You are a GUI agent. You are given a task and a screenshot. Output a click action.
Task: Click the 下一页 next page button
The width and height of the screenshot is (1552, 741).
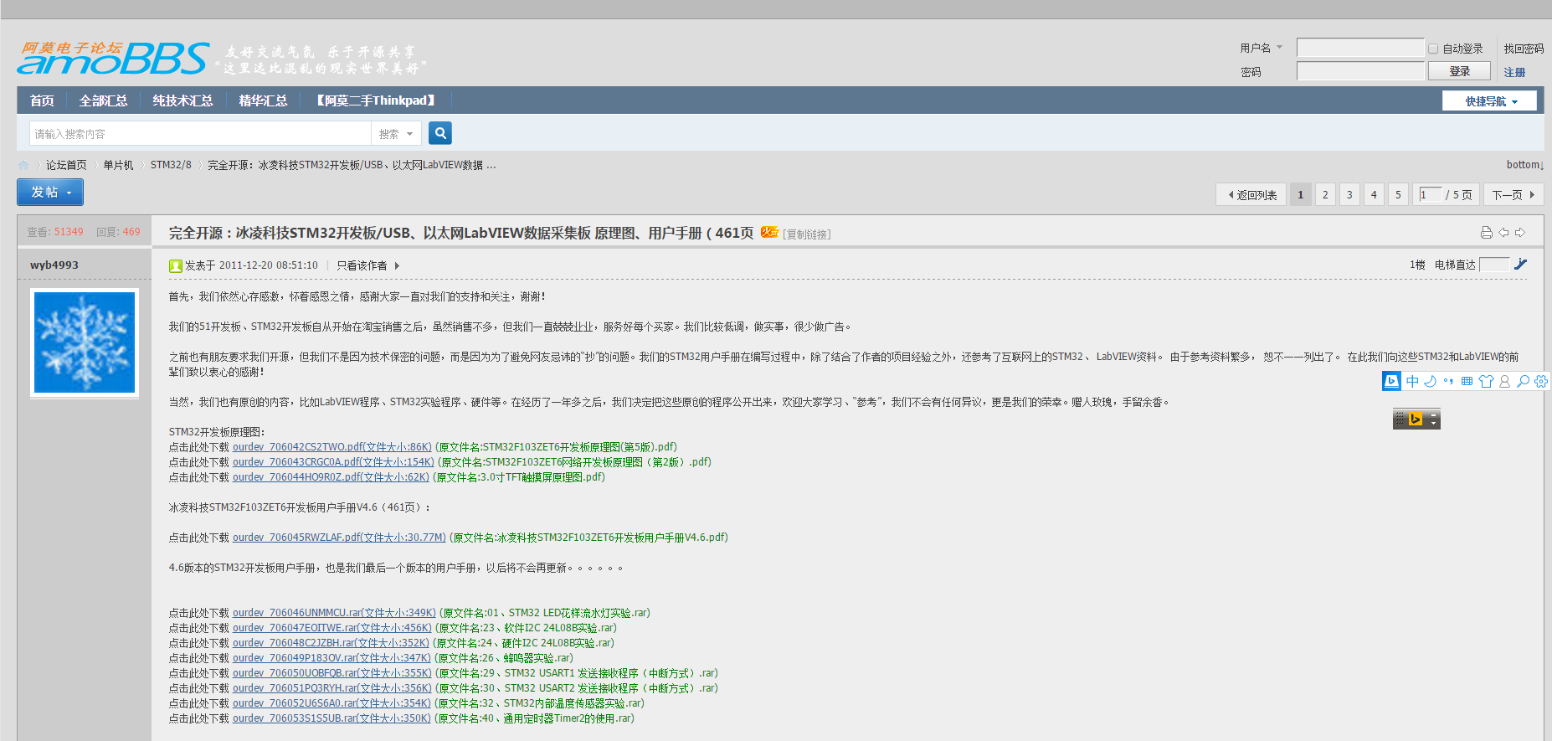tap(1513, 195)
